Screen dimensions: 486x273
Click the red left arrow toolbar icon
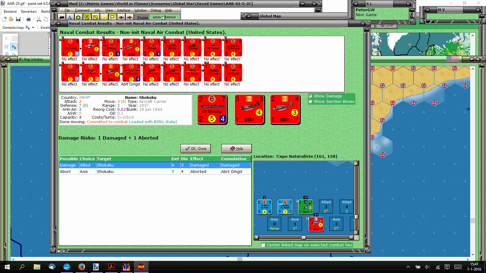[x=121, y=18]
